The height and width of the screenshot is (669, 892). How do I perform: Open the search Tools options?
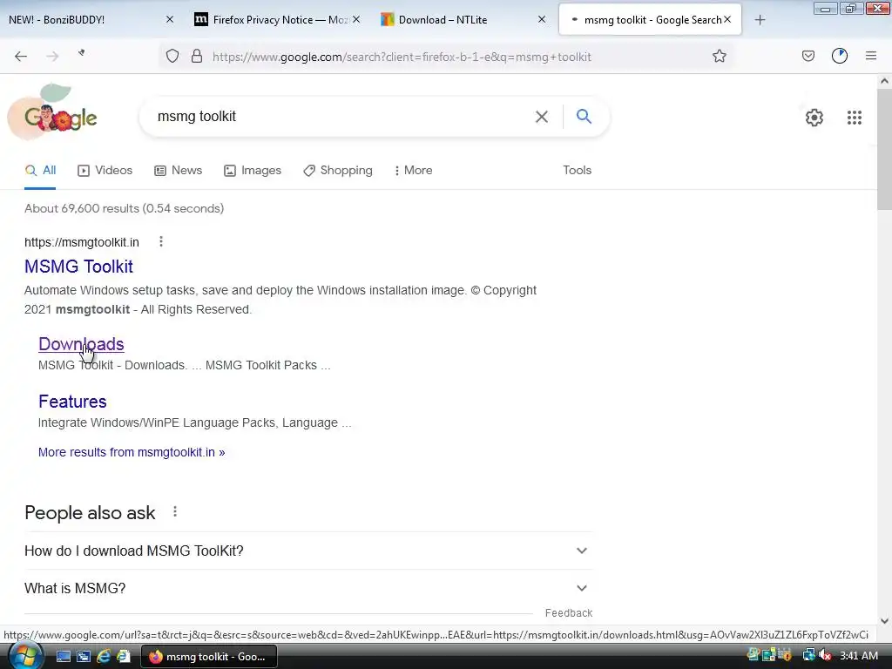coord(577,170)
